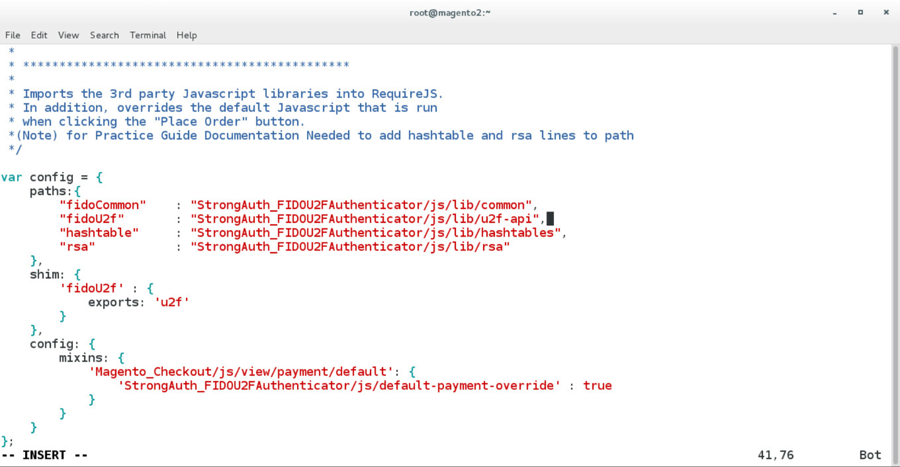This screenshot has height=467, width=900.
Task: Click the "paths:{" line
Action: [55, 191]
